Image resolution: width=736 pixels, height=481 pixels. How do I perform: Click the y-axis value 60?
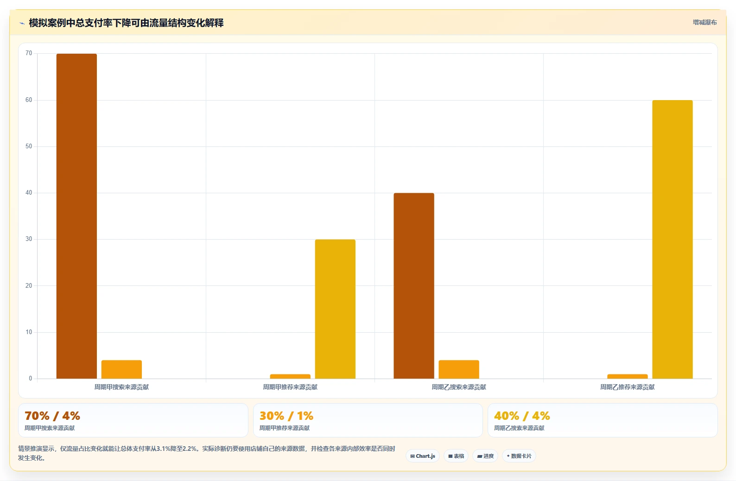(x=29, y=100)
